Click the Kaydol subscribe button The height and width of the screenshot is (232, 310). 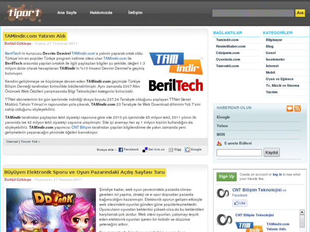coord(272,152)
